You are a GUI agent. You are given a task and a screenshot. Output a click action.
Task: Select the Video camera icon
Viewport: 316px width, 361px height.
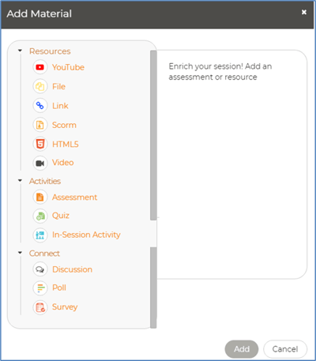[x=40, y=164]
